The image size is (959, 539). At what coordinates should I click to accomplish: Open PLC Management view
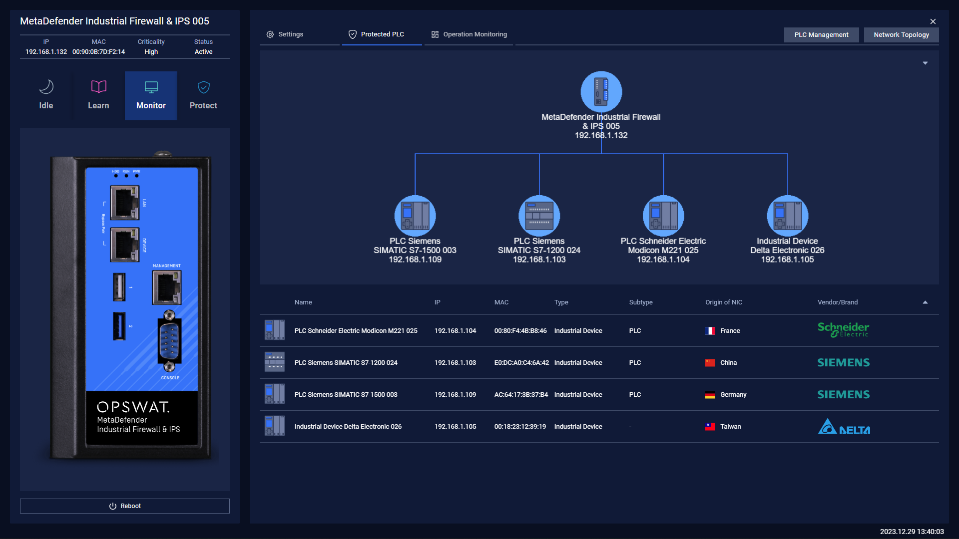pos(821,35)
